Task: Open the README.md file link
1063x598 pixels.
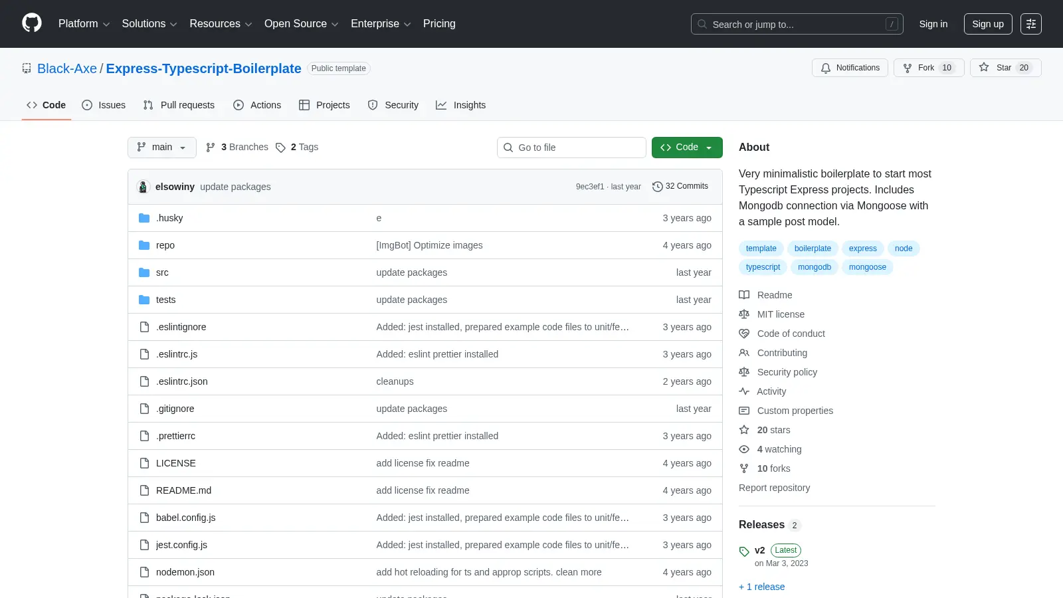Action: pos(183,490)
